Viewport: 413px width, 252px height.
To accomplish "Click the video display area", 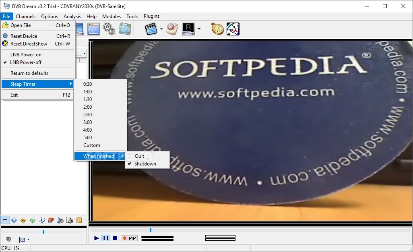I will [x=252, y=131].
